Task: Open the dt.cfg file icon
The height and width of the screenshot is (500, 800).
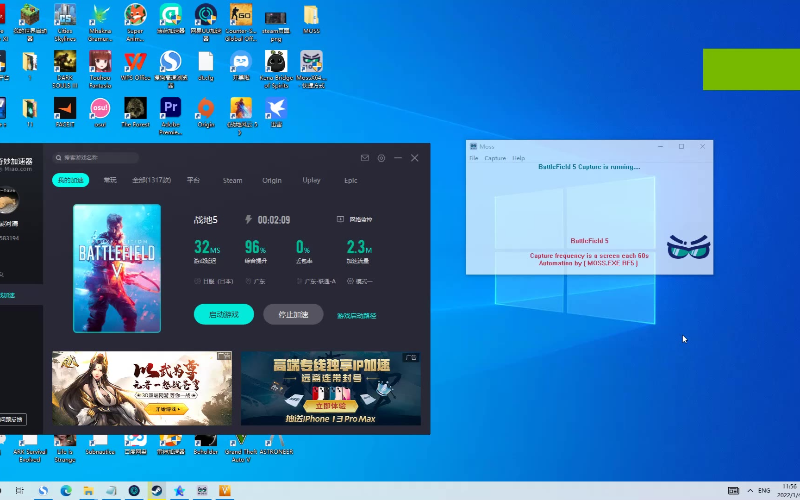Action: pos(206,66)
